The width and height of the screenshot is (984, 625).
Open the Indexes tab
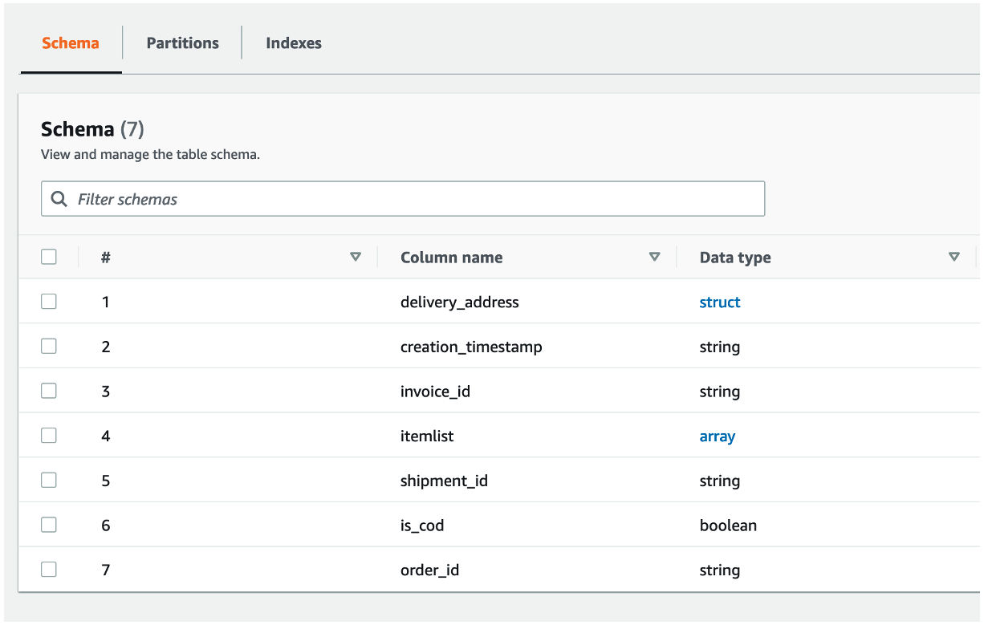[x=294, y=43]
